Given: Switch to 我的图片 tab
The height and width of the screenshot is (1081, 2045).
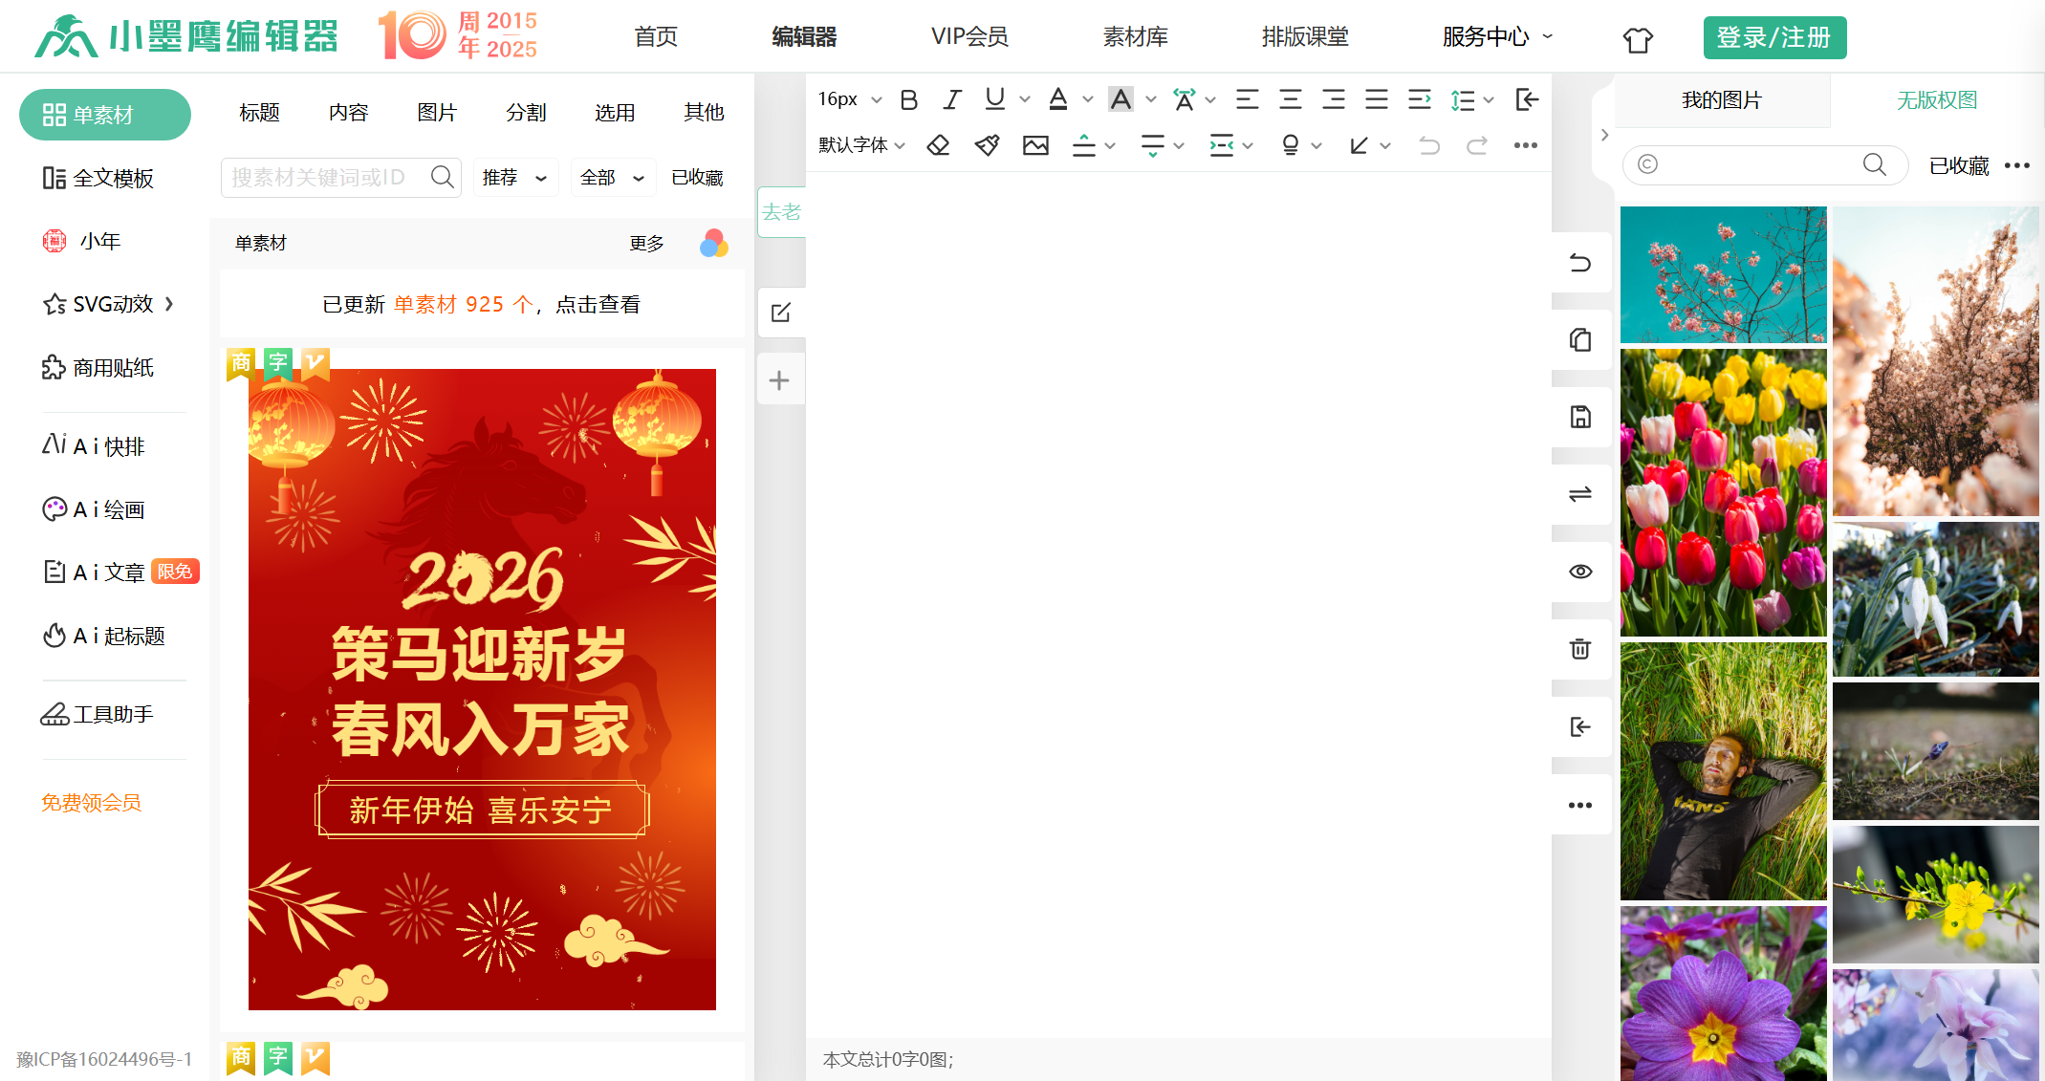Looking at the screenshot, I should tap(1722, 100).
